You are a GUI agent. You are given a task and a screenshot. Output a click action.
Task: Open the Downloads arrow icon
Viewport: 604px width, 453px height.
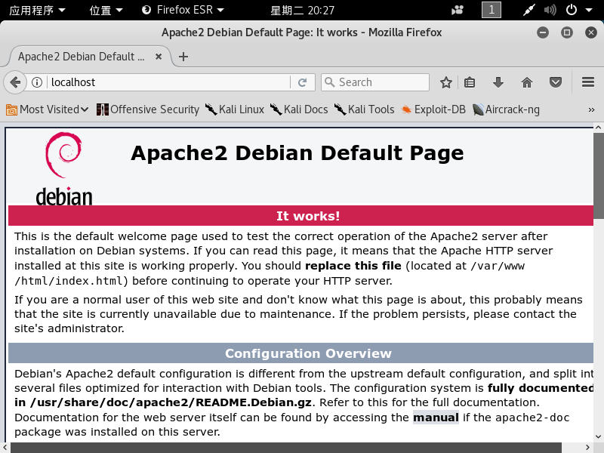click(x=498, y=82)
